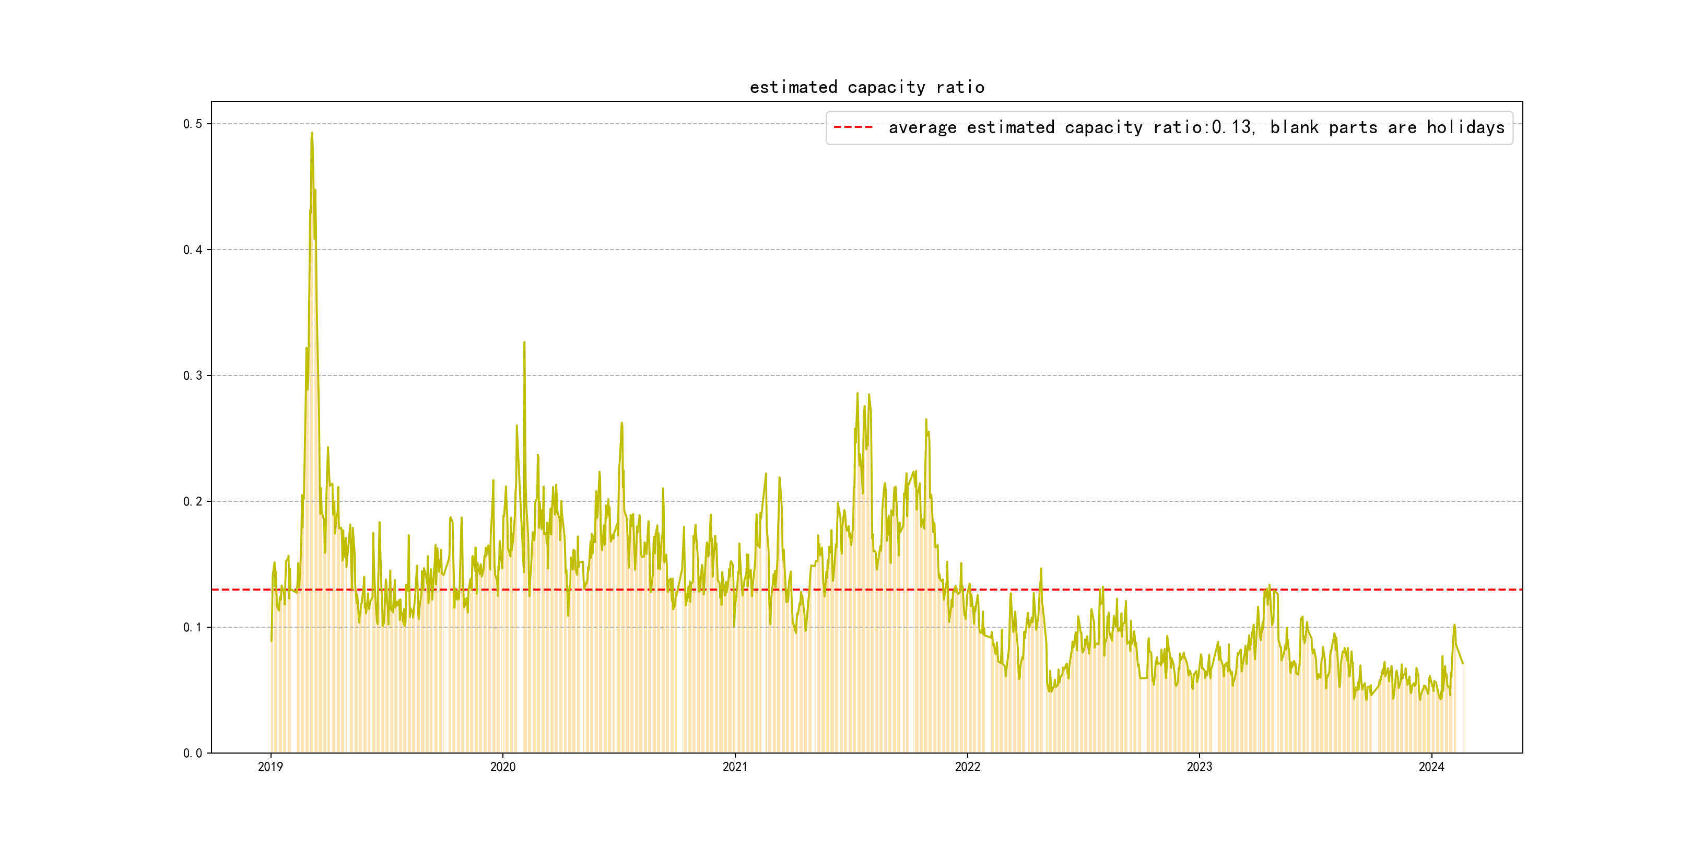Click the 0.1 y-axis tick label
This screenshot has height=846, width=1692.
point(193,627)
